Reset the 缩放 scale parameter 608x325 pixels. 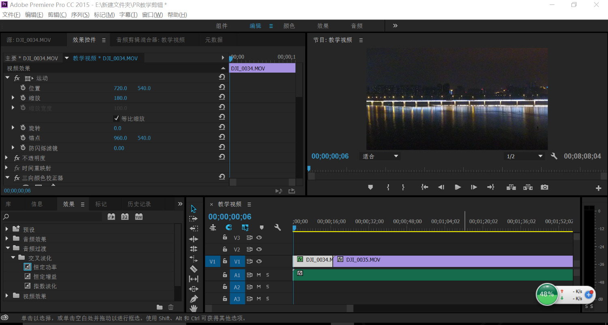click(222, 97)
